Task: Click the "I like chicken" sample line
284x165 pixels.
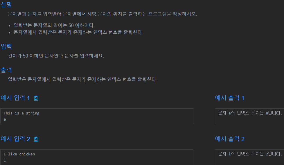Action: point(19,154)
